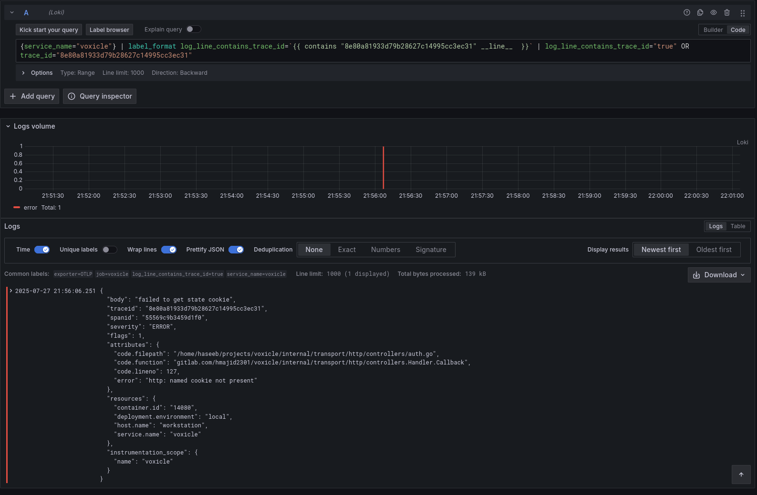757x495 pixels.
Task: Click the query help icon
Action: [x=687, y=13]
